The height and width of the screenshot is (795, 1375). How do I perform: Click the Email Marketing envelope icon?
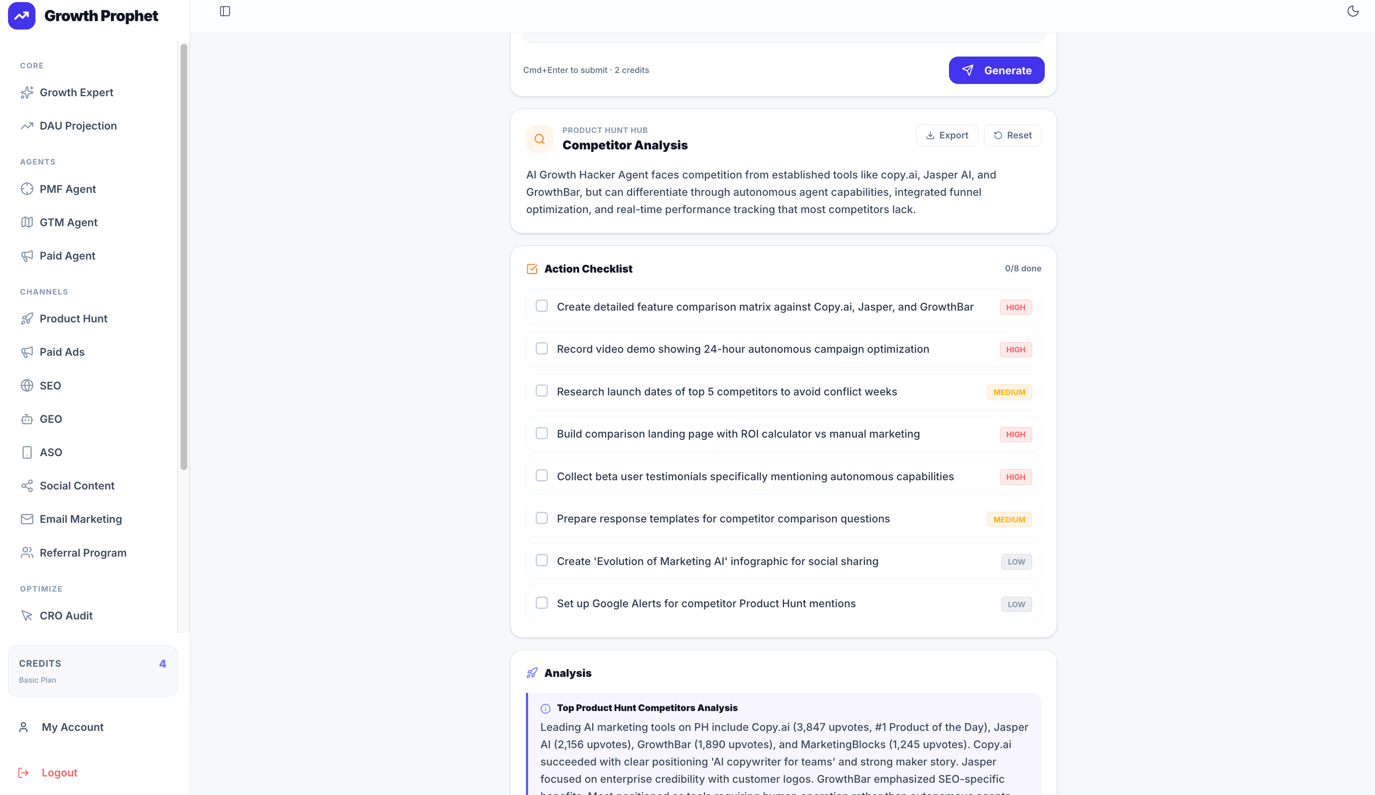point(27,519)
